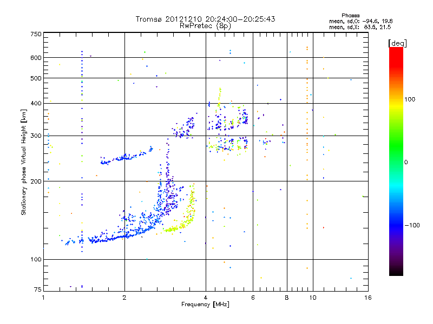This screenshot has height=324, width=433.
Task: Click the colorbar tick label '-100'
Action: [412, 225]
